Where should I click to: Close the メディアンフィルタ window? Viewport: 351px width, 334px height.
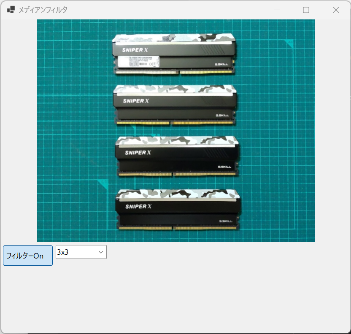(336, 10)
